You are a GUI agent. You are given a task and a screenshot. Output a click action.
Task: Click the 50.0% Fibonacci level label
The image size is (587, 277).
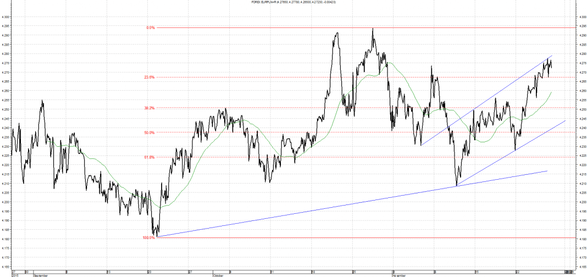(x=149, y=132)
